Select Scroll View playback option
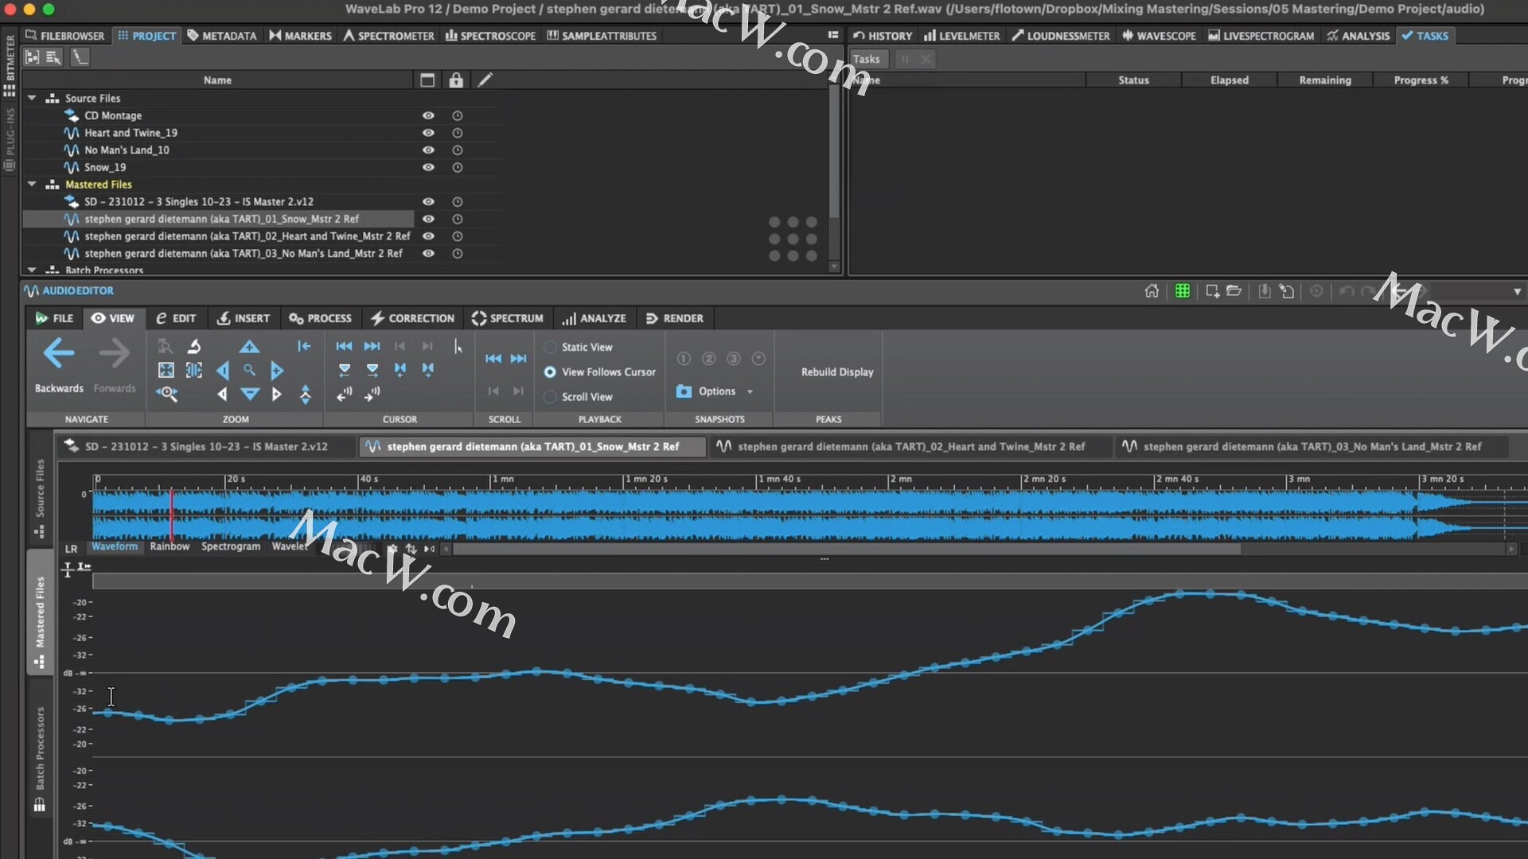Viewport: 1528px width, 859px height. (579, 397)
